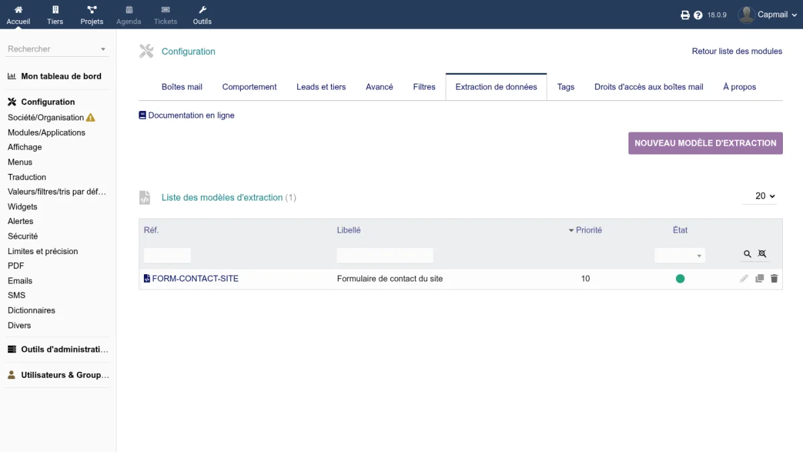Open the Tickets top menu

[x=165, y=15]
